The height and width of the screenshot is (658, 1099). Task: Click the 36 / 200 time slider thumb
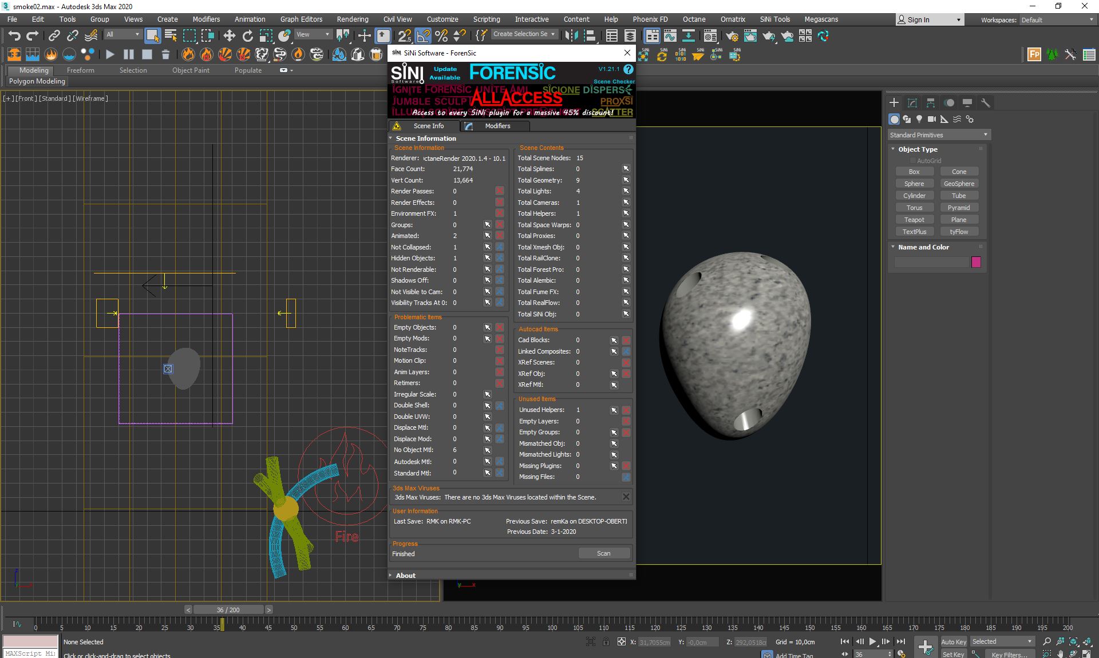coord(228,610)
